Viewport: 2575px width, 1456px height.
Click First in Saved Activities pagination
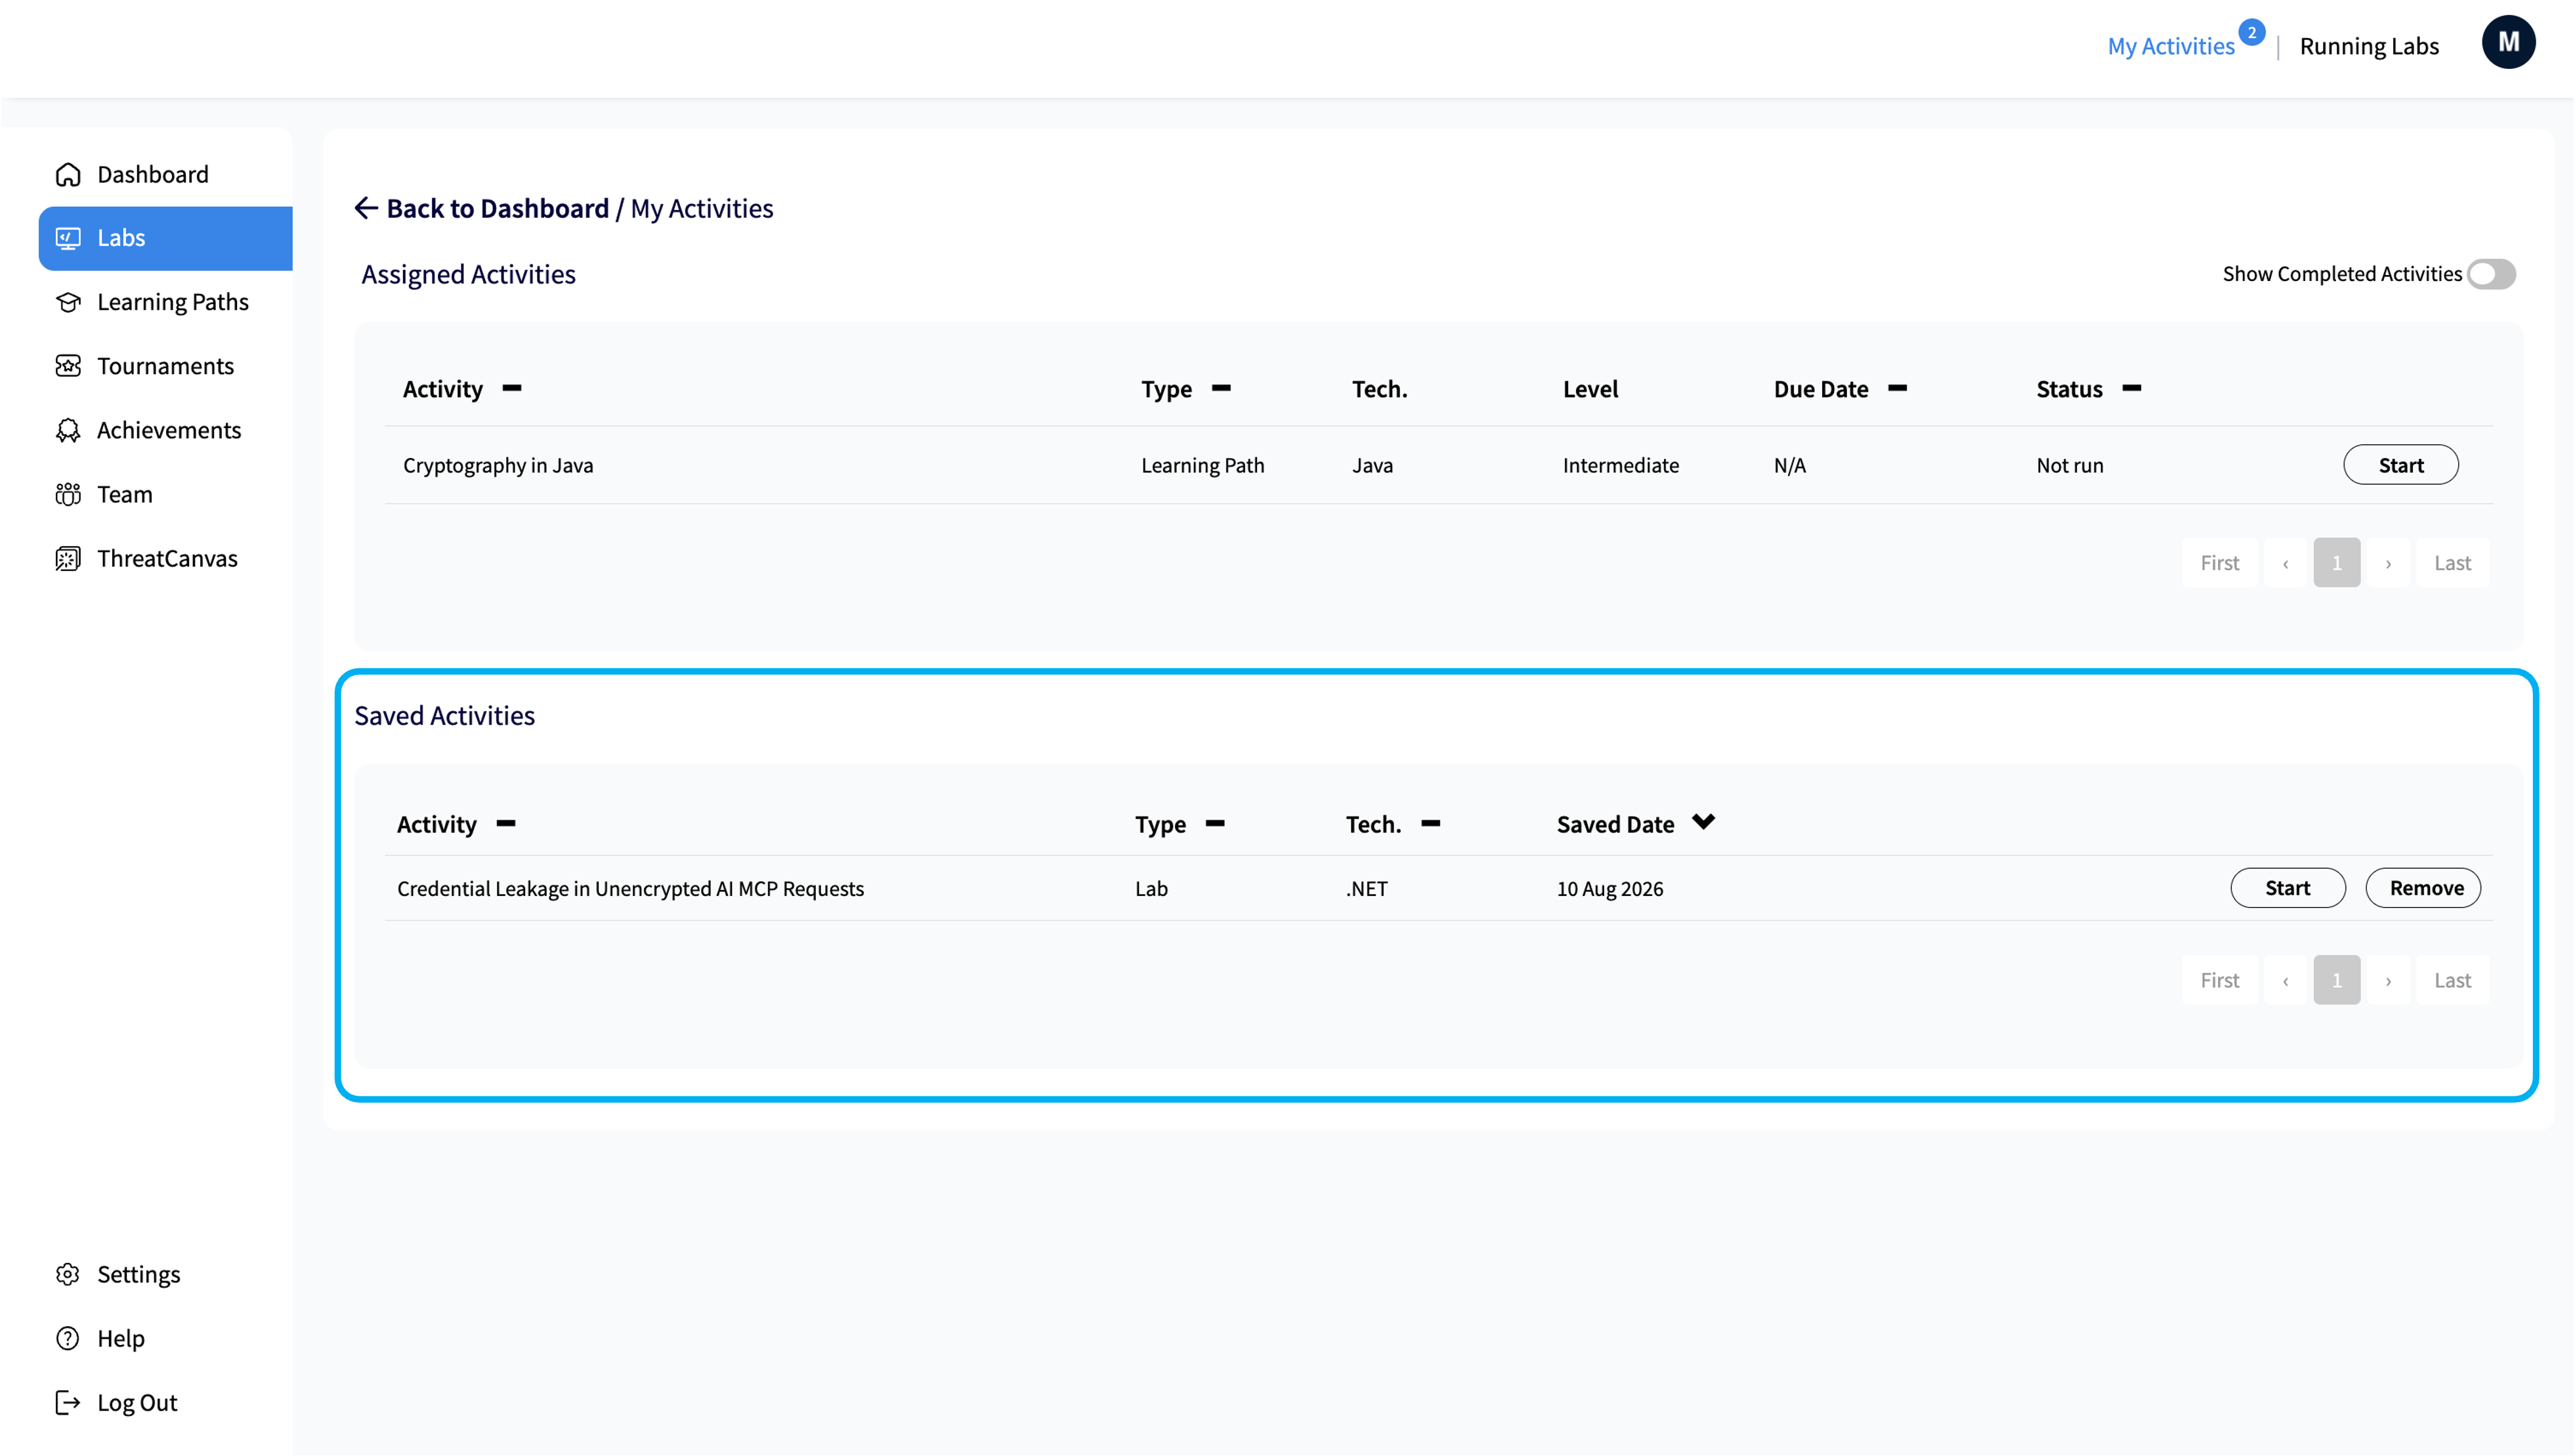click(x=2219, y=980)
